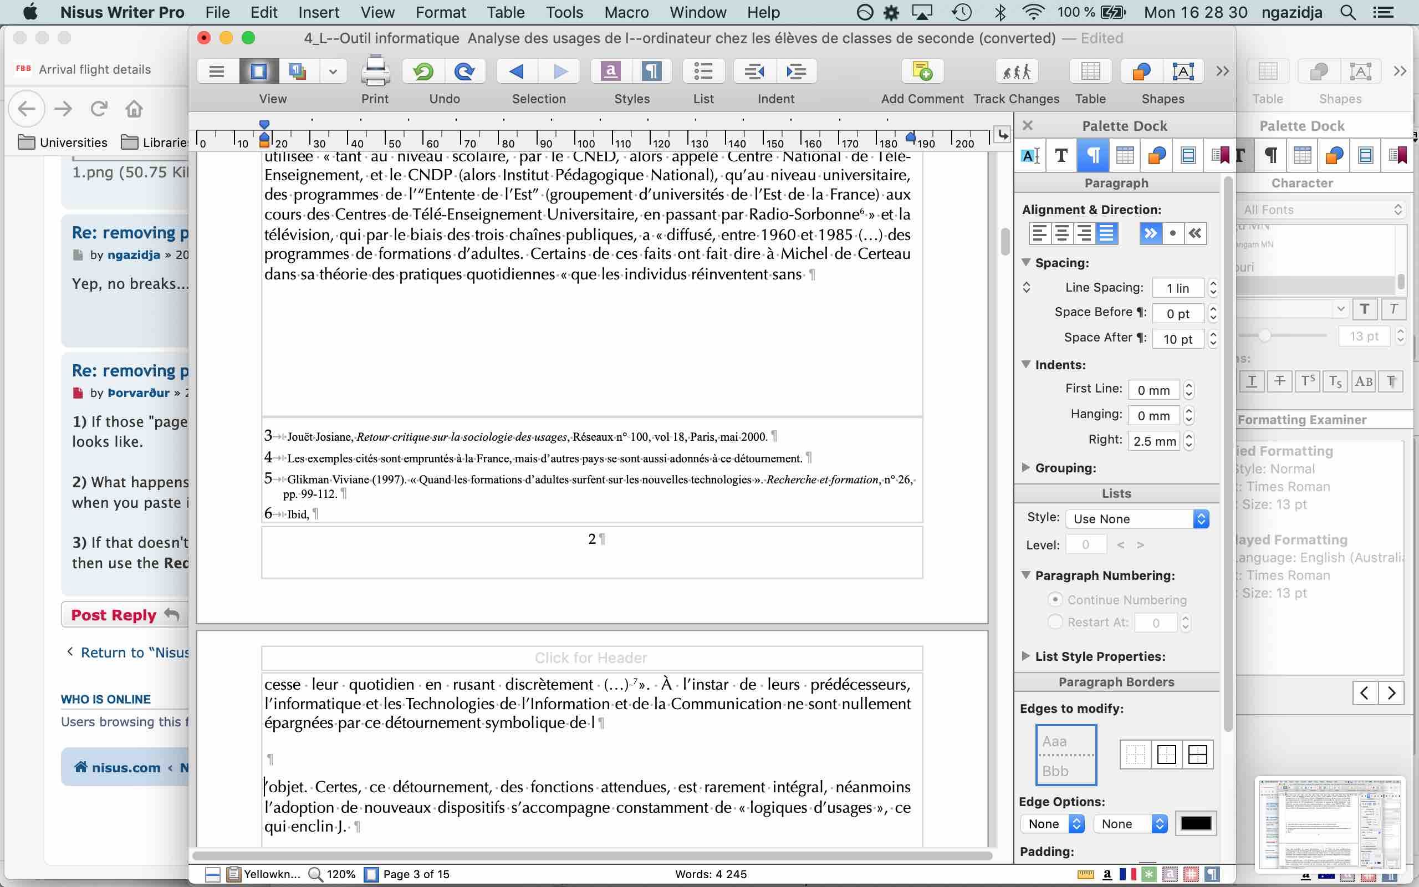Show the Shapes palette group icon
Image resolution: width=1419 pixels, height=887 pixels.
pyautogui.click(x=1156, y=155)
